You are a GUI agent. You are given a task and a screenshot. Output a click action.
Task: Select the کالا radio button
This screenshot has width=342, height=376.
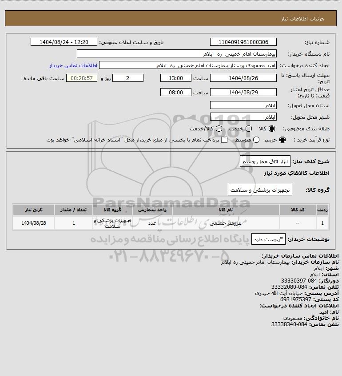(x=272, y=129)
